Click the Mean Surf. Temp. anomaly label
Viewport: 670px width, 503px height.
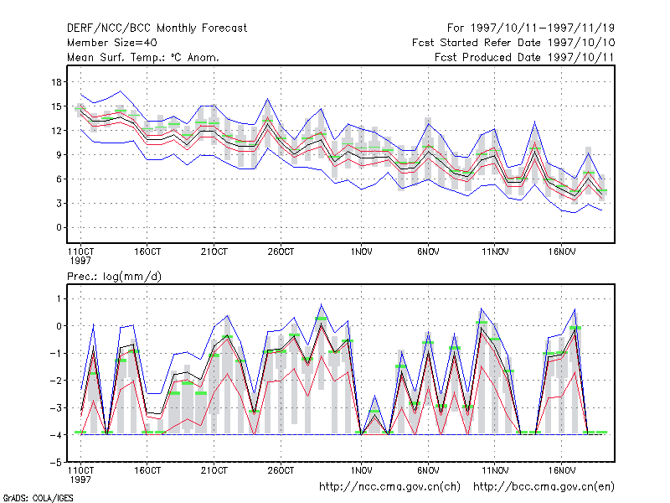pos(143,57)
